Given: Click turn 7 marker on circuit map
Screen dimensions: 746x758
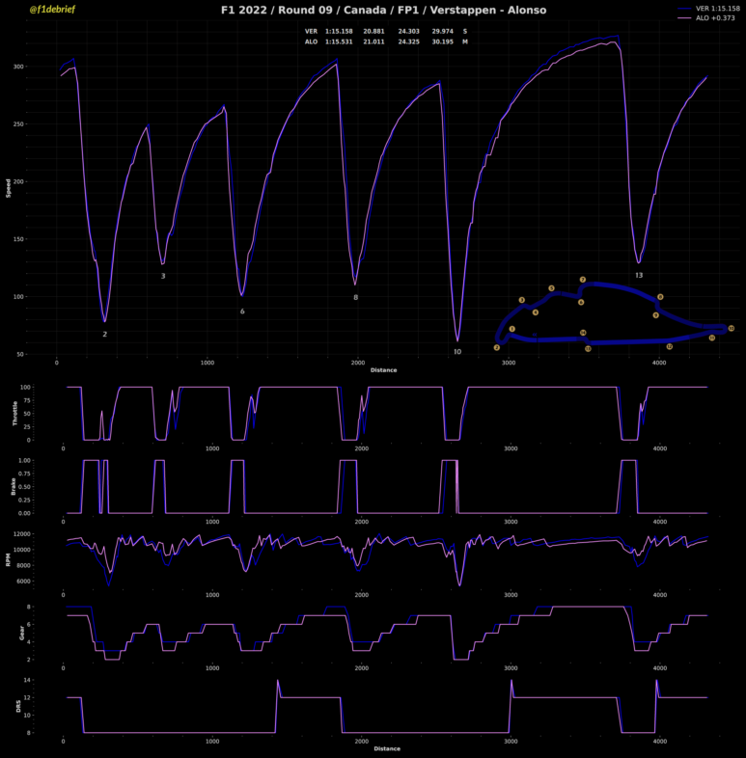Looking at the screenshot, I should [x=583, y=280].
